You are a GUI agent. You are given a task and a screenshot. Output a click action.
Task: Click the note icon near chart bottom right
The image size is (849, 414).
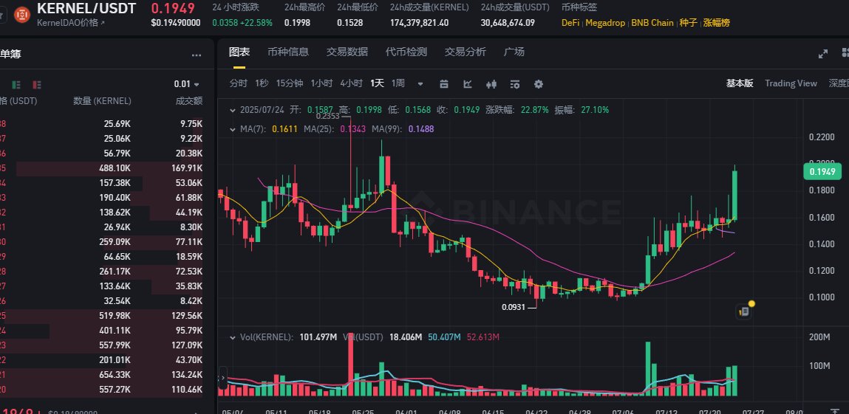tap(744, 311)
